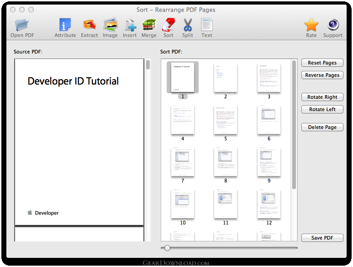Adjust the thumbnail size slider knob
This screenshot has height=267, width=353.
click(x=167, y=248)
